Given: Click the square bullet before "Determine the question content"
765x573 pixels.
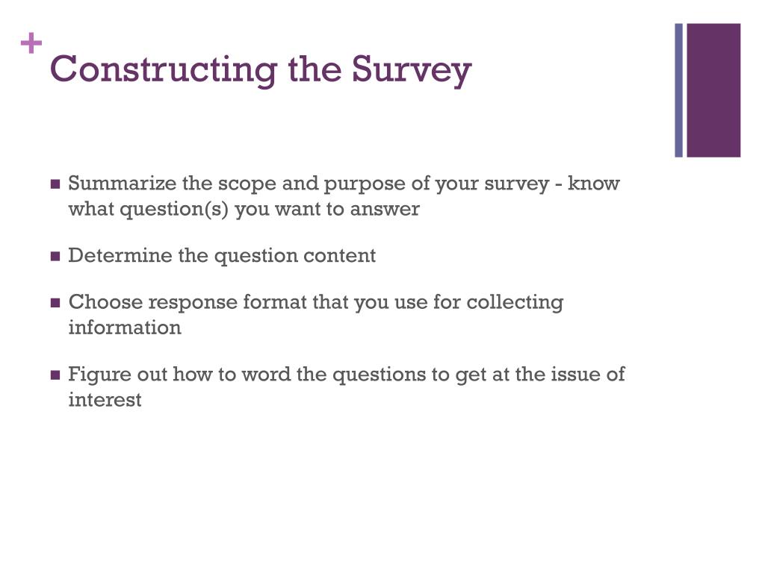Looking at the screenshot, I should tap(55, 257).
